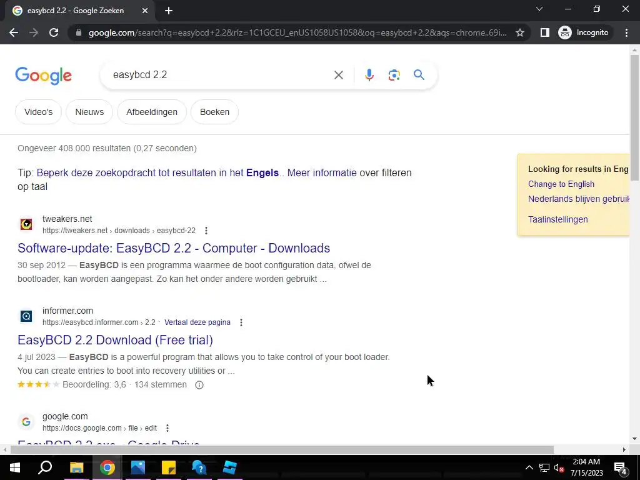Switch to Boeken results tab

point(215,112)
